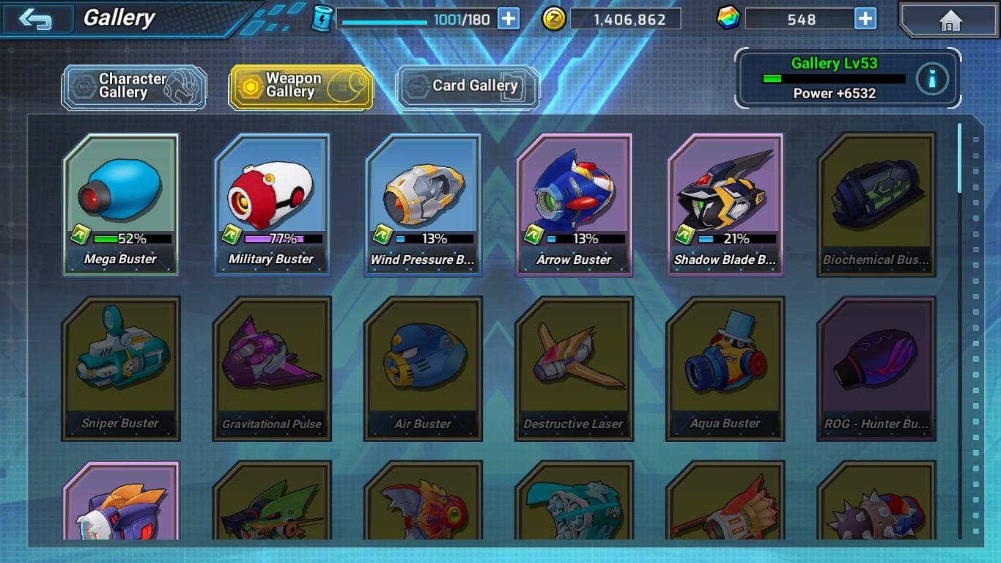Screen dimensions: 1001x563
Task: Open the Arrow Buster weapon
Action: pos(574,205)
